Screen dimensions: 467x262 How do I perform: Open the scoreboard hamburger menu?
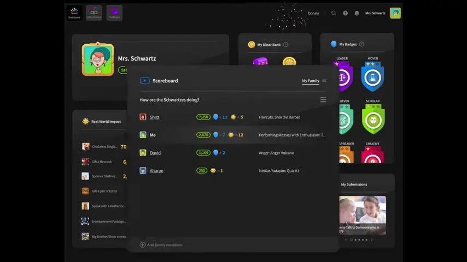tap(323, 100)
